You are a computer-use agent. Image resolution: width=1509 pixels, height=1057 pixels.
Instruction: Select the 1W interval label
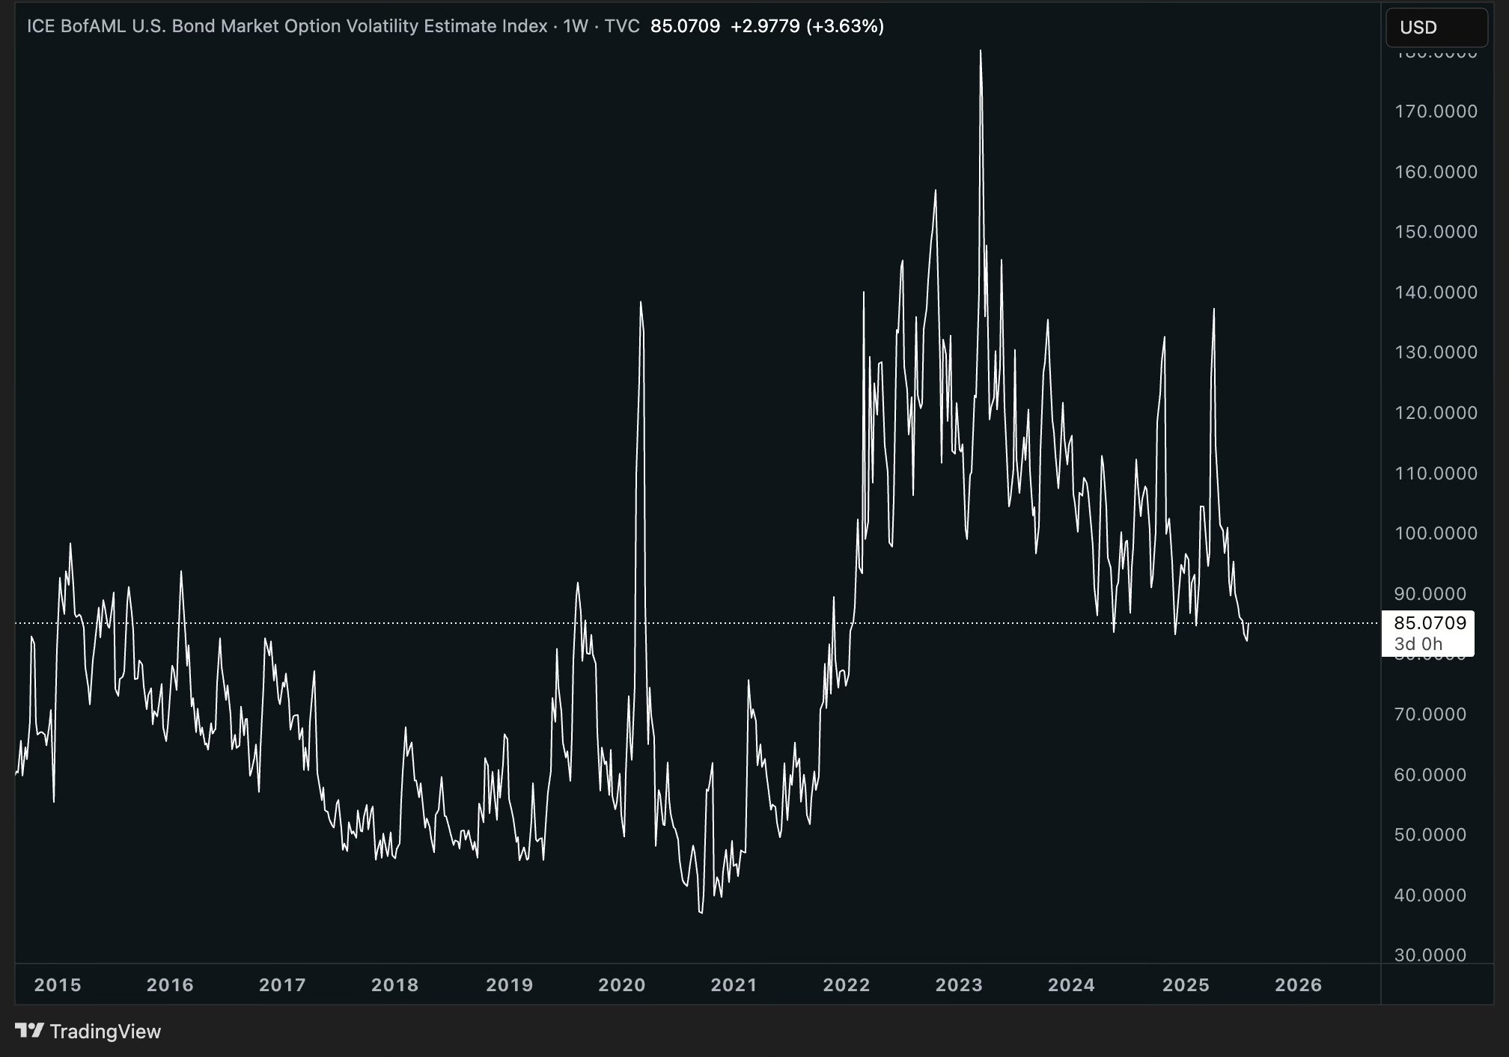tap(575, 26)
